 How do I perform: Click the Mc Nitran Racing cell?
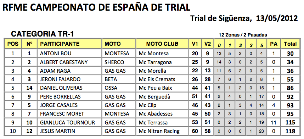(x=163, y=131)
